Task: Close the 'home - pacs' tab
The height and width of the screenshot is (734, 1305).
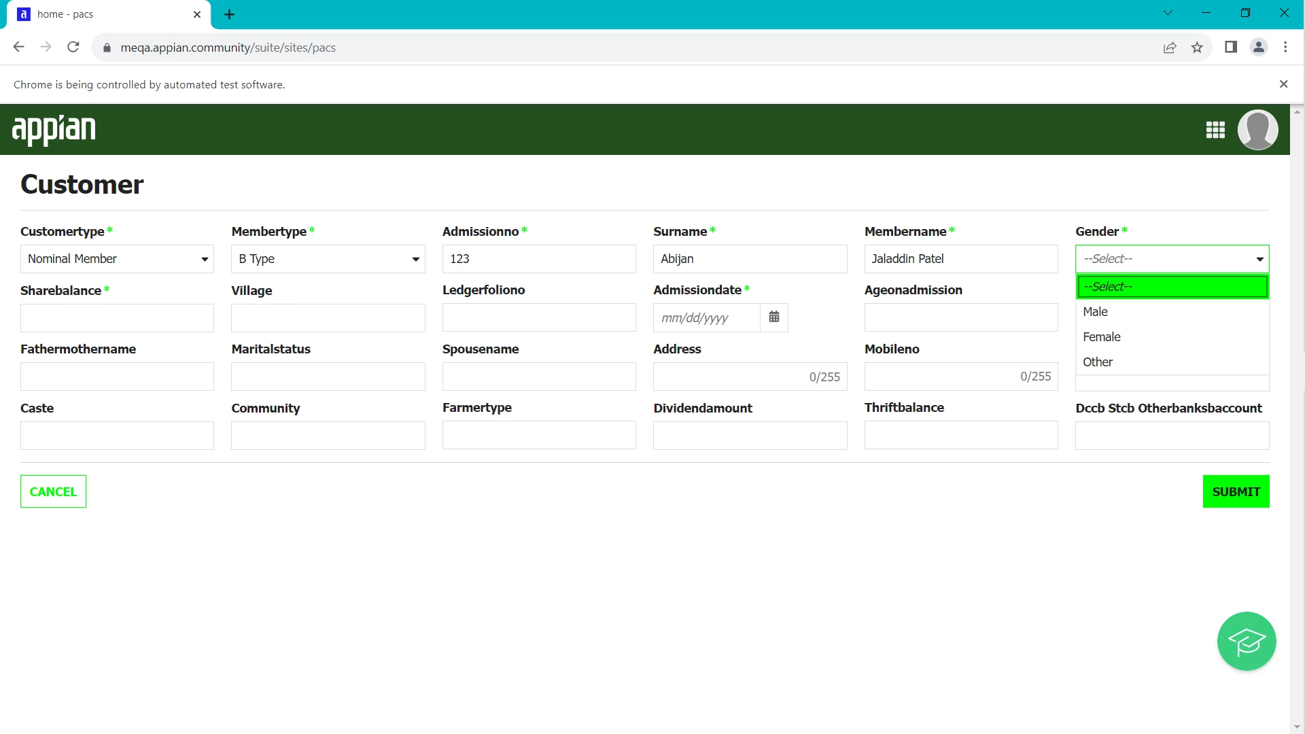Action: pyautogui.click(x=197, y=14)
